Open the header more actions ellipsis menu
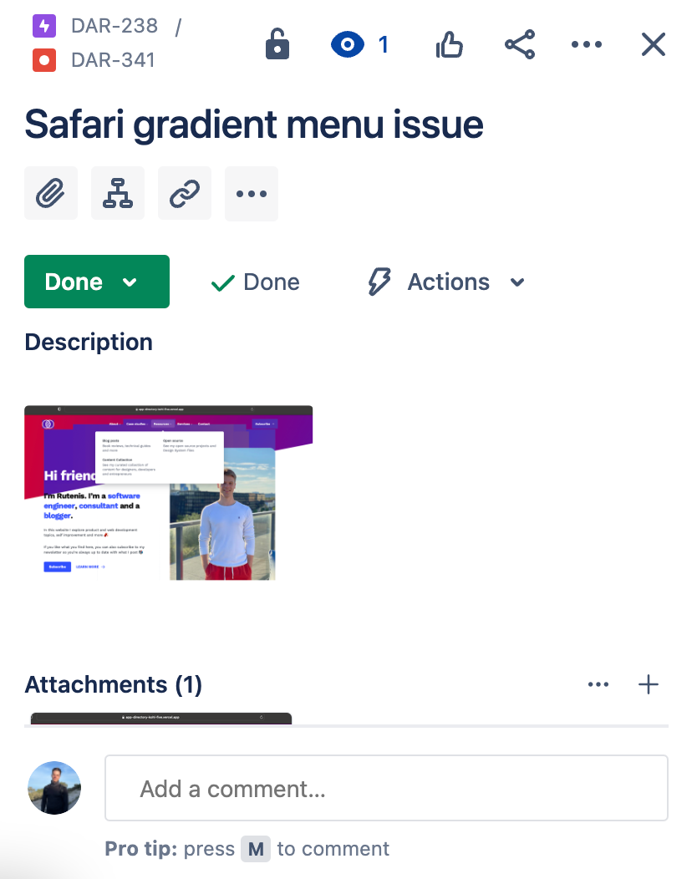Viewport: 697px width, 879px height. point(586,44)
